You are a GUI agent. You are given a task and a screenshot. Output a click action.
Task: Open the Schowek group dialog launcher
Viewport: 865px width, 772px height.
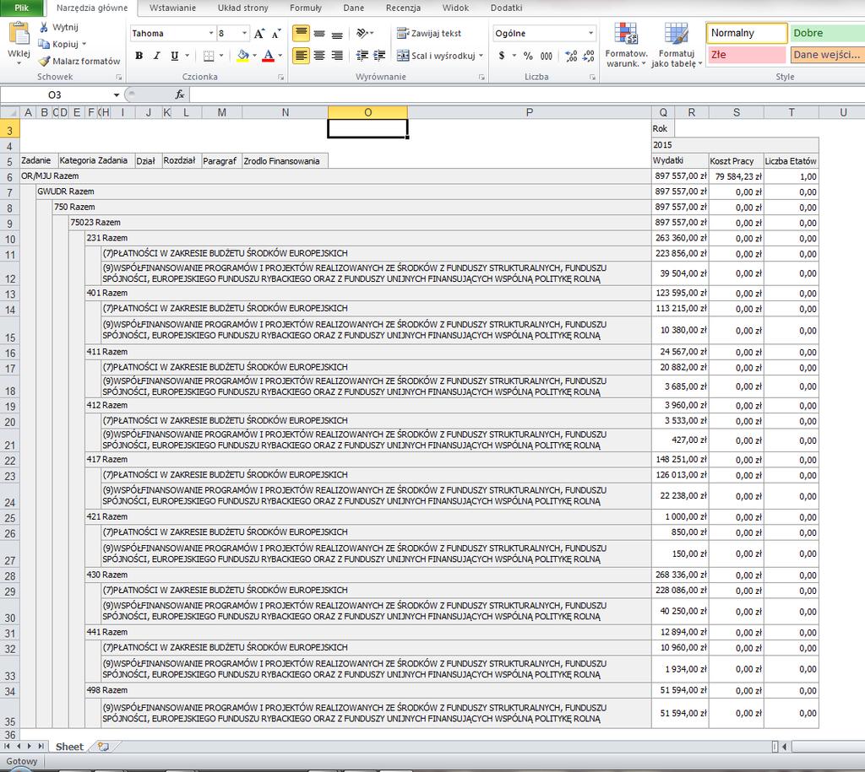click(x=118, y=78)
